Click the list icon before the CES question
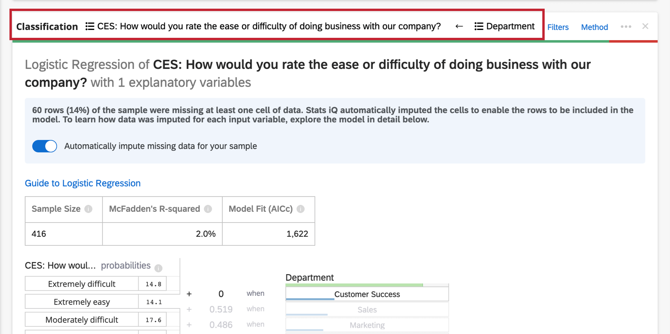670x334 pixels. 90,26
